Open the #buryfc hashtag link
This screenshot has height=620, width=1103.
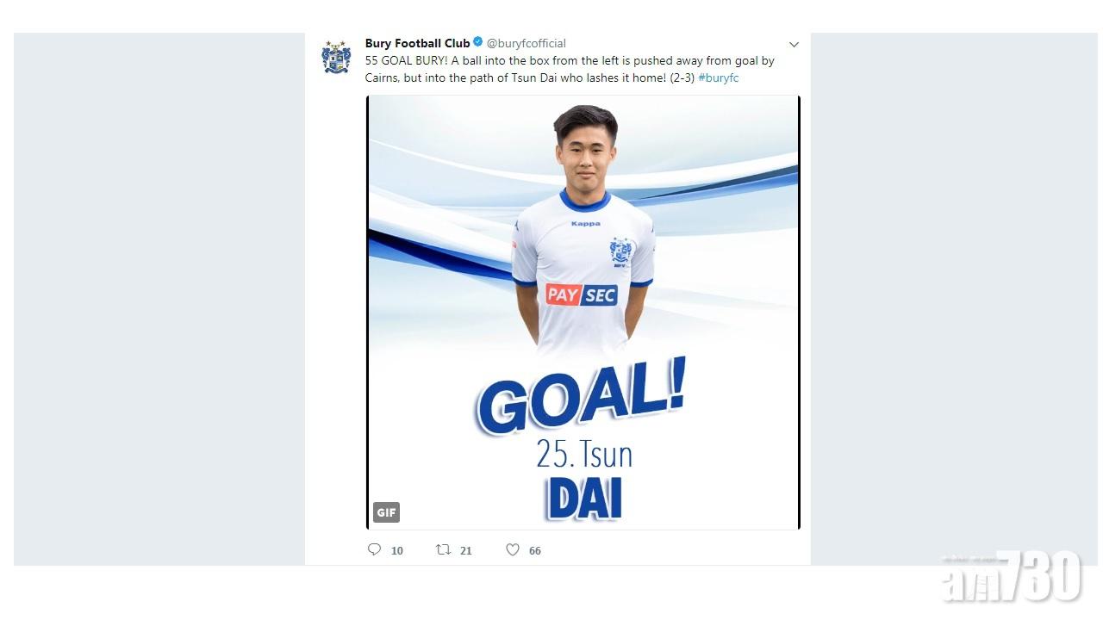click(718, 77)
